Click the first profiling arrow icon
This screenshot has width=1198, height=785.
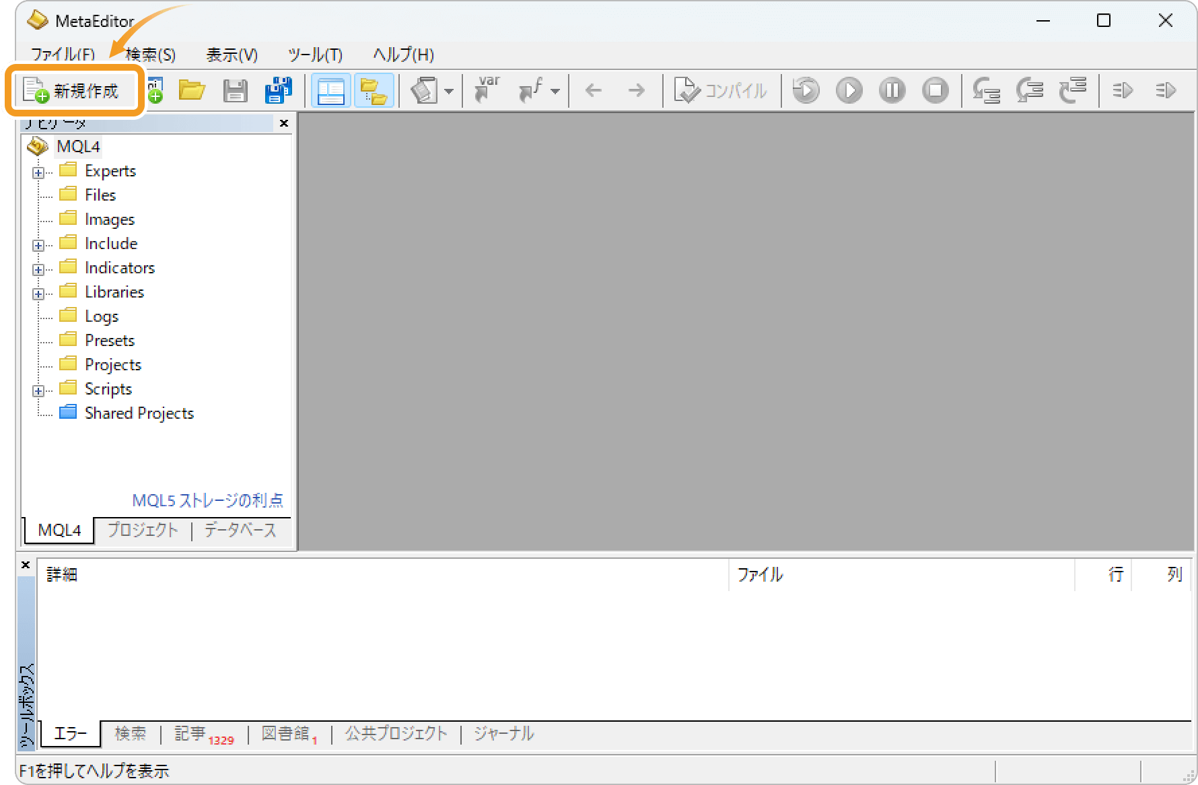tap(1123, 90)
